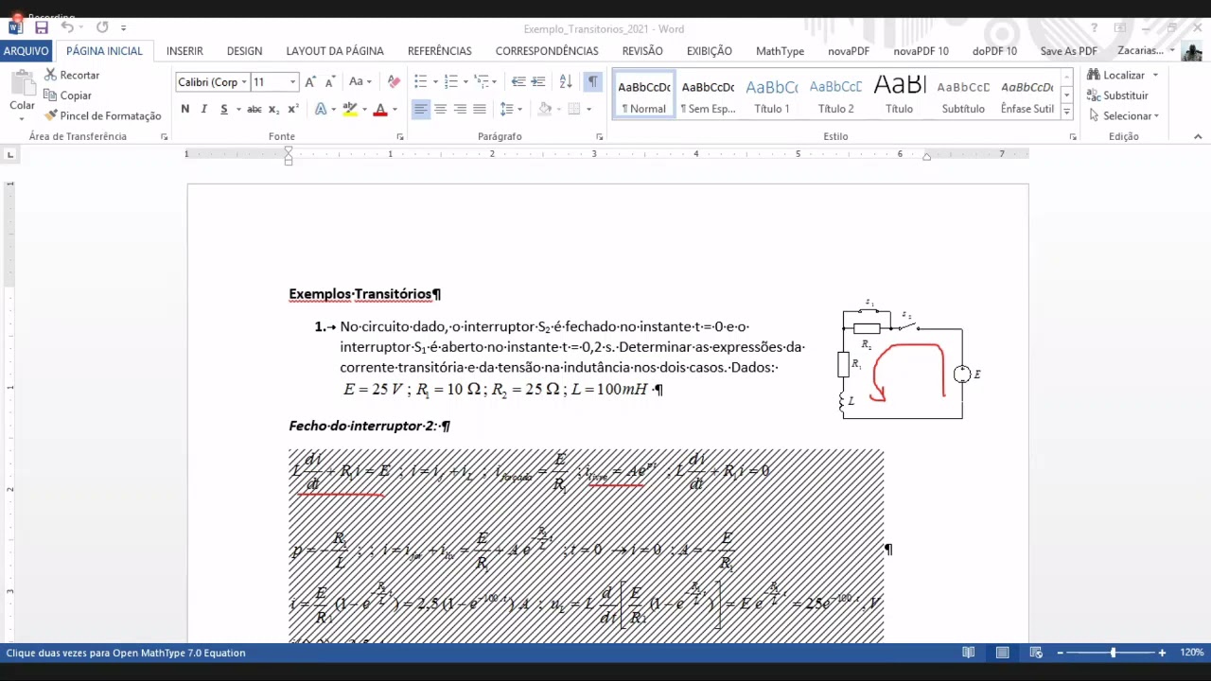Clear all formatting with eraser icon
The image size is (1211, 681).
point(394,82)
